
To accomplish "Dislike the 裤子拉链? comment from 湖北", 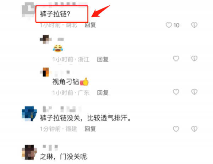I will tap(194, 25).
